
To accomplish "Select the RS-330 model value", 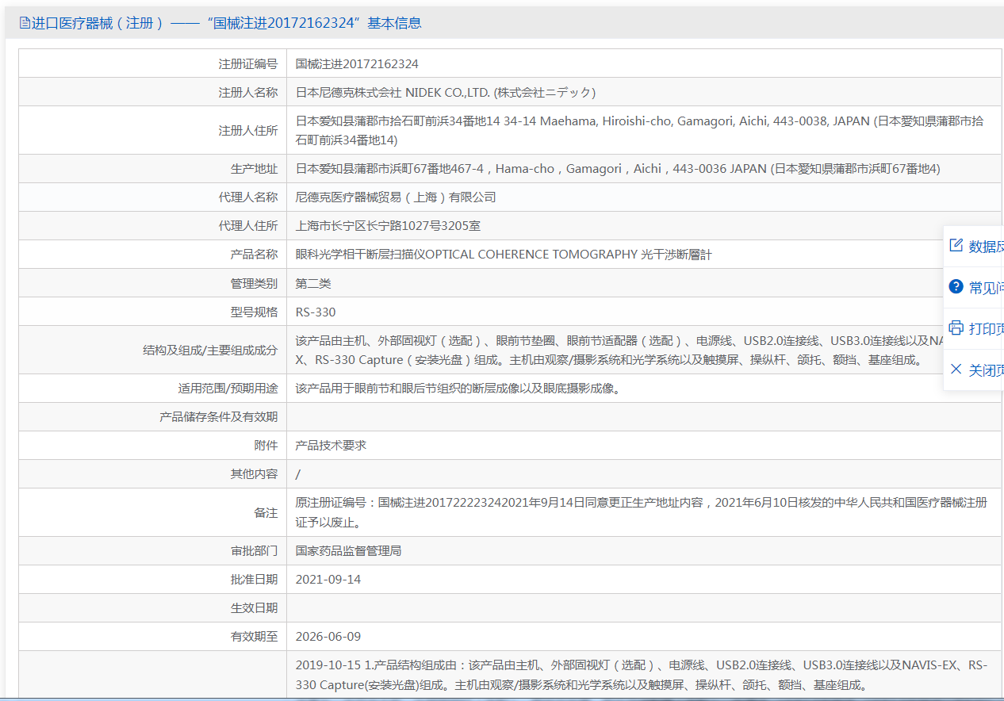I will [x=316, y=311].
